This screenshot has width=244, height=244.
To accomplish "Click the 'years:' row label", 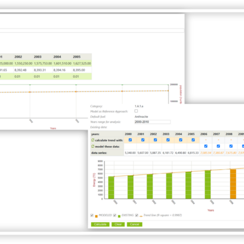I will [x=95, y=134].
